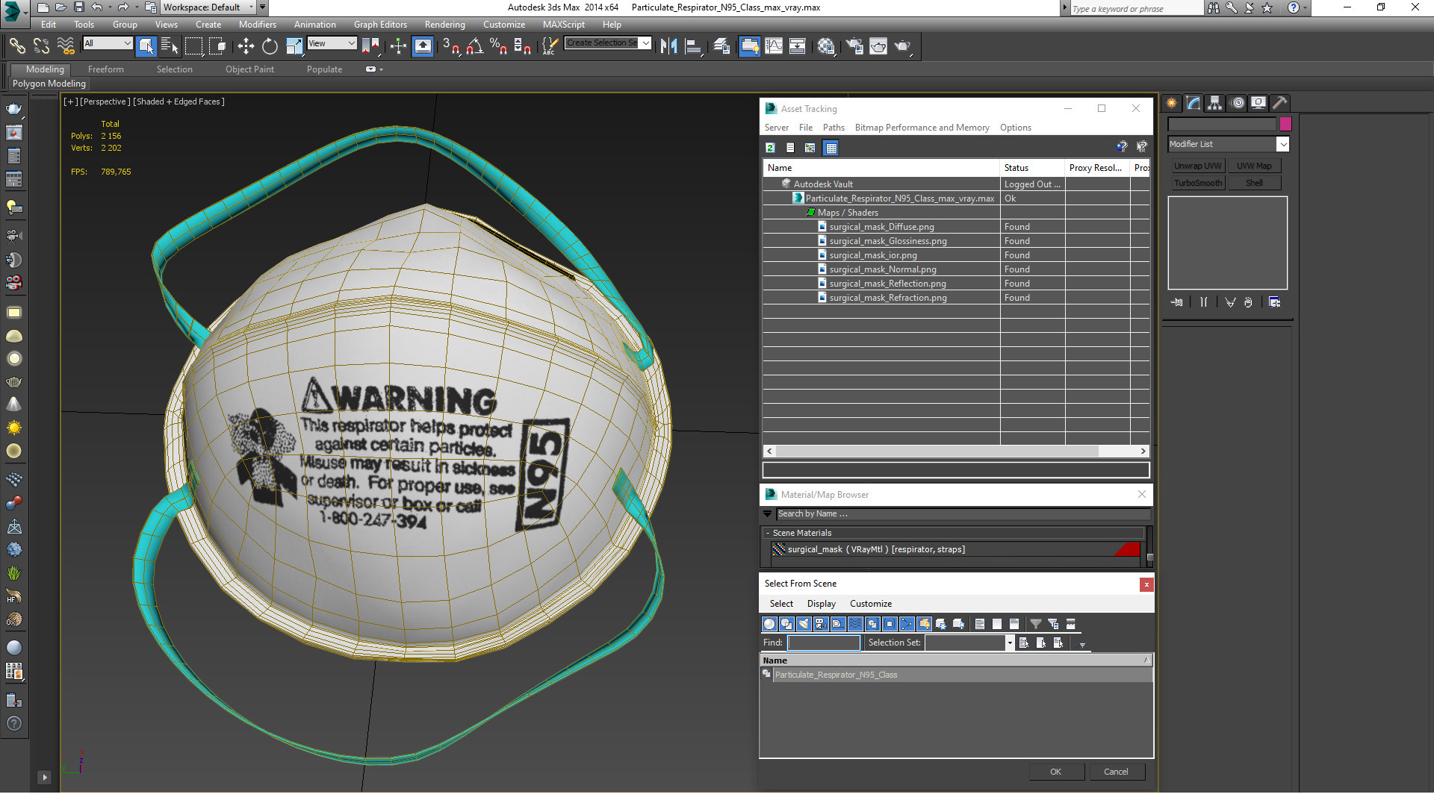Click the Unlink Selection tool
Viewport: 1434px width, 806px height.
pos(41,46)
